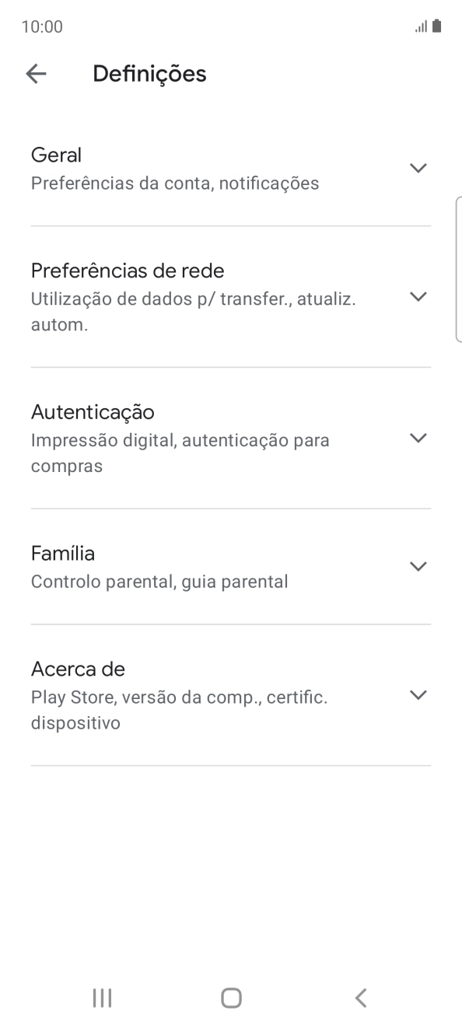
Task: Tap the Recents button in navigation bar
Action: [x=102, y=998]
